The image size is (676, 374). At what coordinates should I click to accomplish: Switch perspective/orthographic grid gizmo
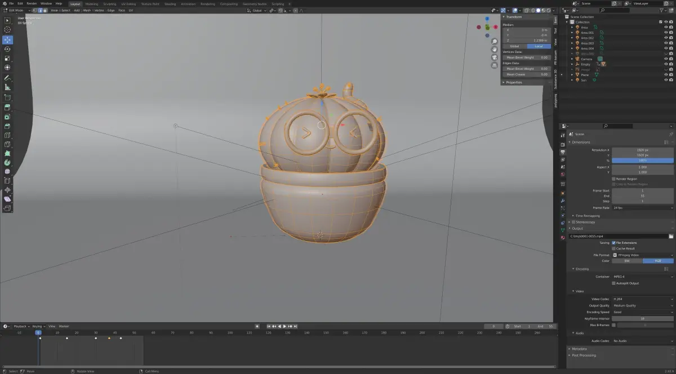[494, 65]
